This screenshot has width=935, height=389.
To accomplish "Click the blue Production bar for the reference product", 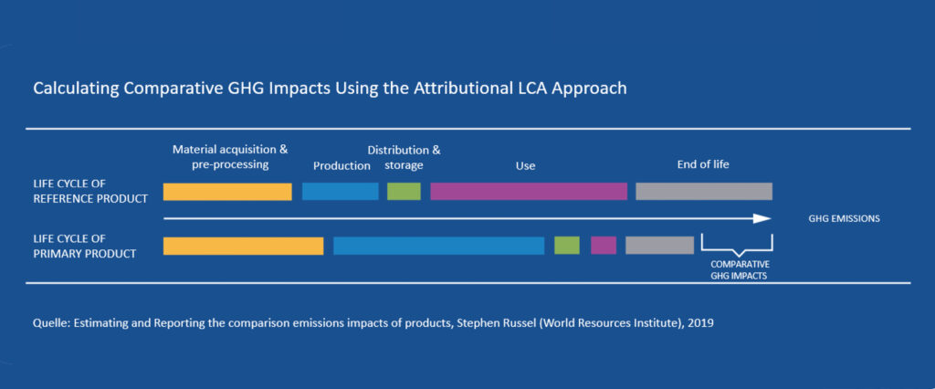I will pyautogui.click(x=340, y=192).
